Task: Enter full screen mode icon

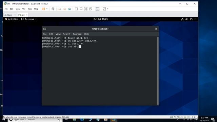Action: click(x=86, y=9)
